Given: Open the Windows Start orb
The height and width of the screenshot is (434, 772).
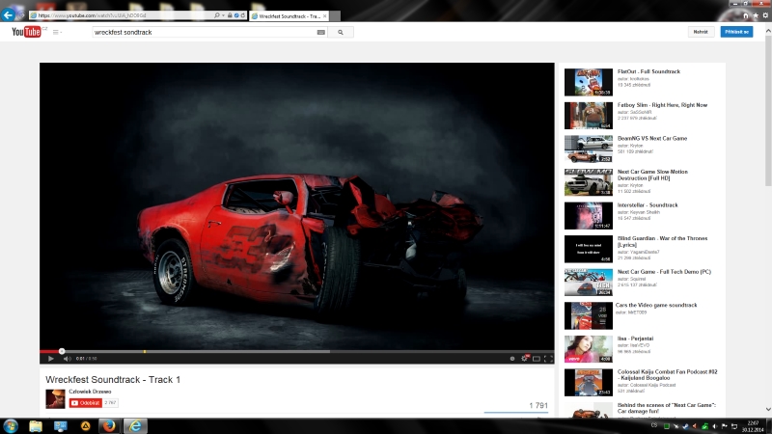Looking at the screenshot, I should coord(11,426).
